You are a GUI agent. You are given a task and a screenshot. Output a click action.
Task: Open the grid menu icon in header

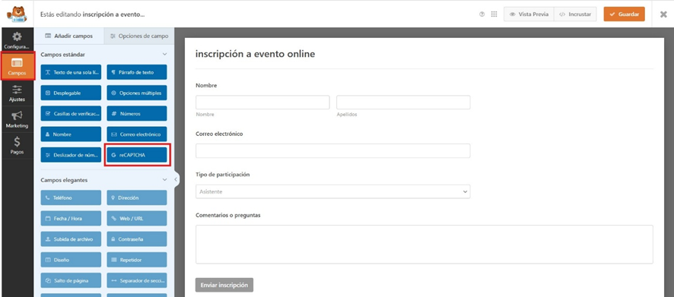coord(494,14)
